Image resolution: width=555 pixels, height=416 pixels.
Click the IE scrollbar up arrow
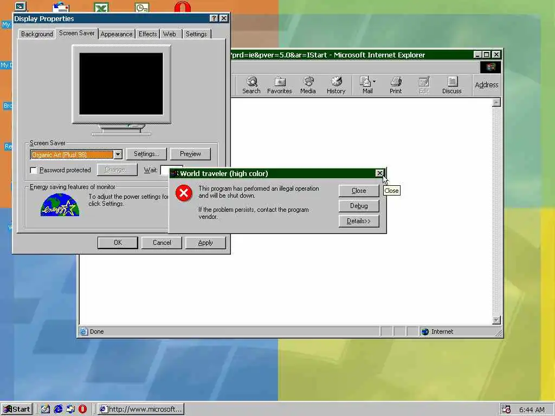pyautogui.click(x=496, y=102)
